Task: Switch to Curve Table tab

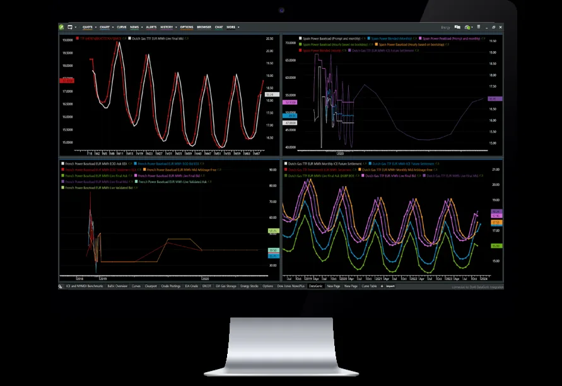Action: click(x=369, y=286)
